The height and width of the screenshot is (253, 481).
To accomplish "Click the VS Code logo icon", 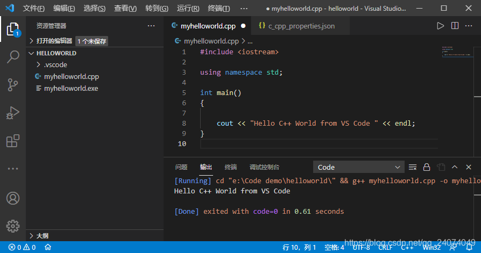I will point(10,8).
